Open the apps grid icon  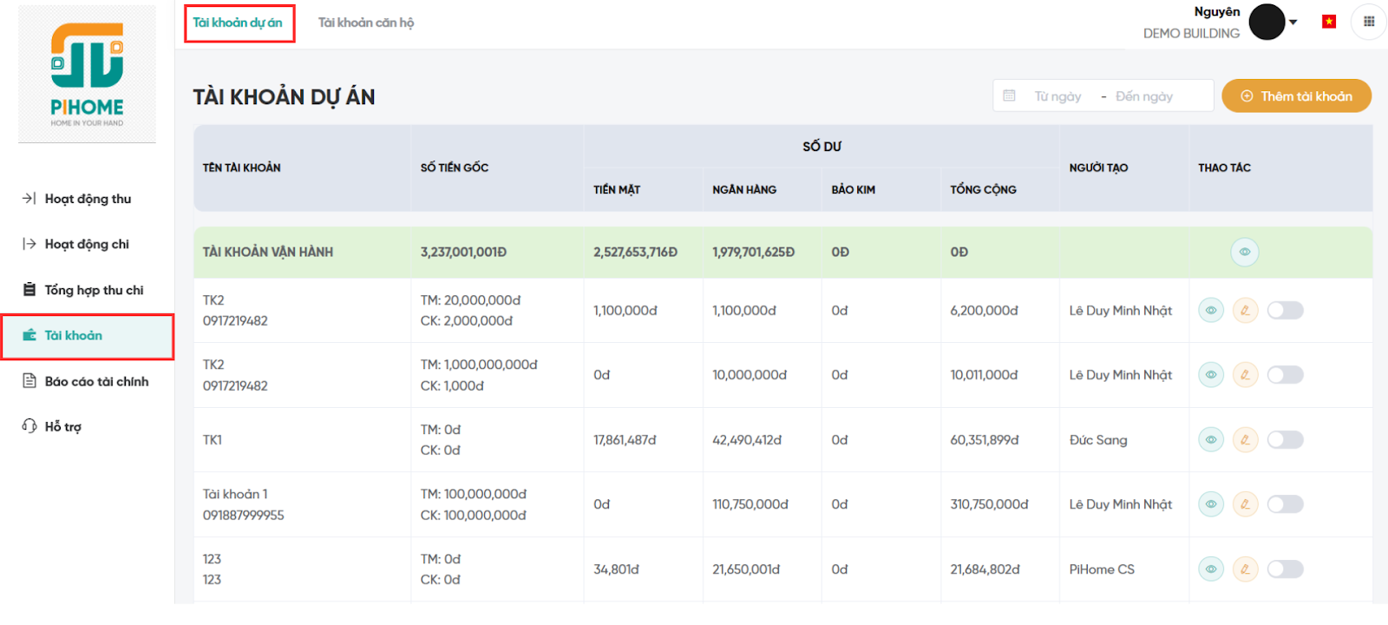(x=1369, y=22)
